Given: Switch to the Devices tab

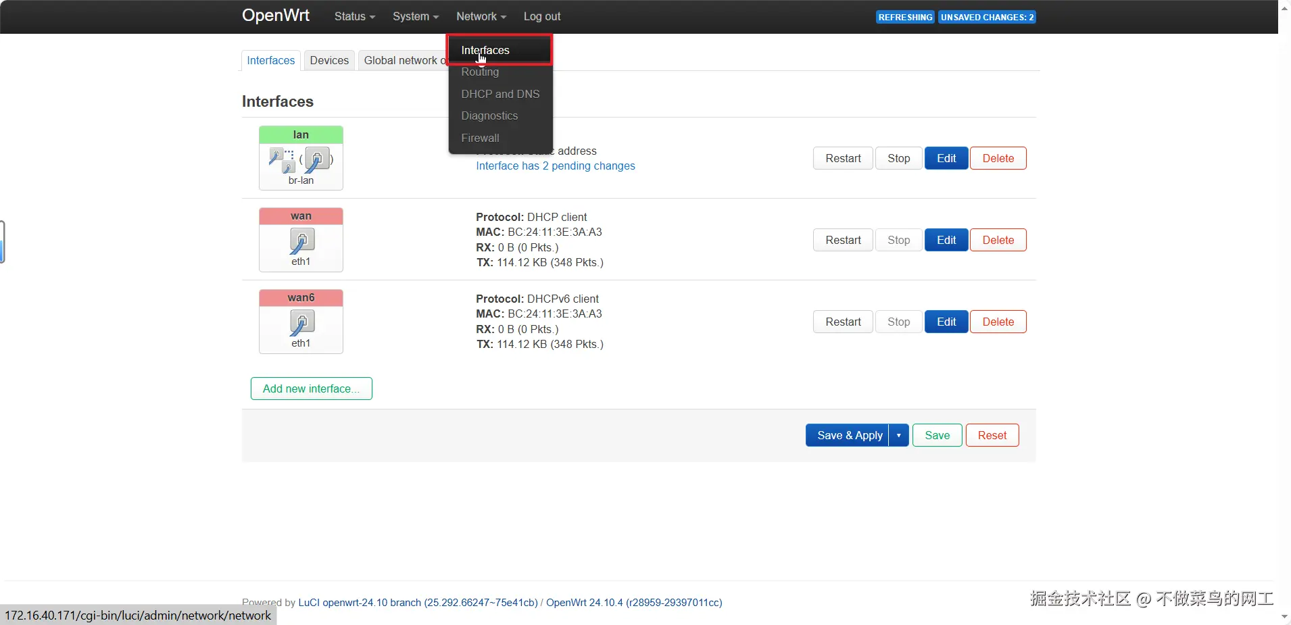Looking at the screenshot, I should tap(329, 60).
